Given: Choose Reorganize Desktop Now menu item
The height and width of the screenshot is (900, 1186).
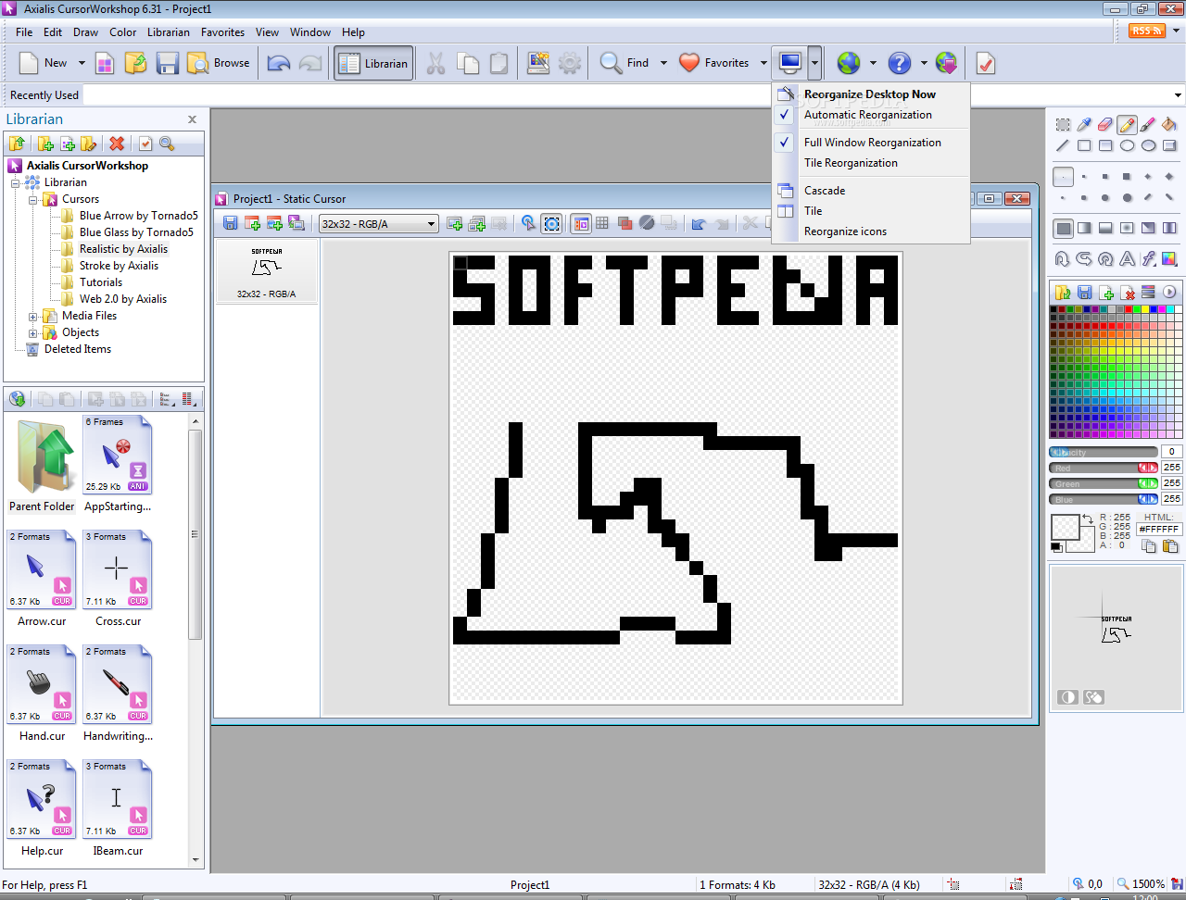Looking at the screenshot, I should point(870,94).
